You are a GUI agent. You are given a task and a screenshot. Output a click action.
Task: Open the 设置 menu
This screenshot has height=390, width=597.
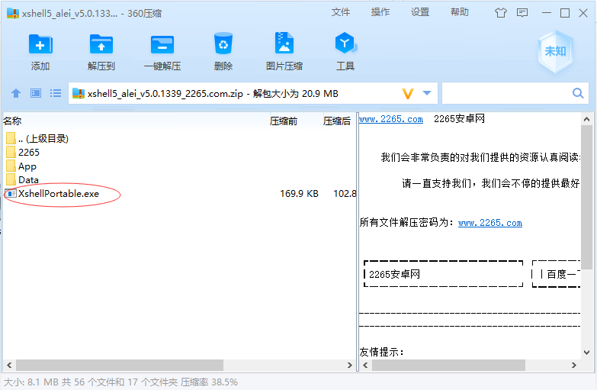(x=420, y=12)
